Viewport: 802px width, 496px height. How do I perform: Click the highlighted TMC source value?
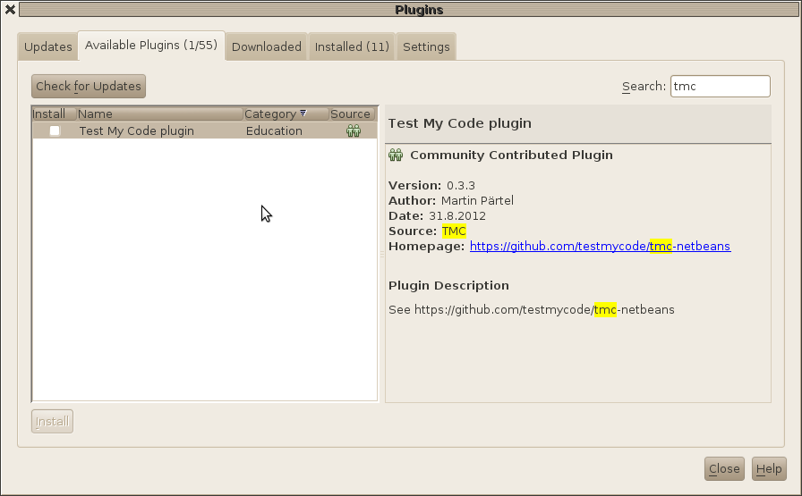(454, 231)
